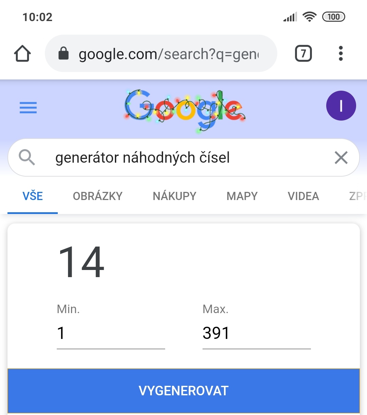Viewport: 367px width, 415px height.
Task: Switch to the NÁKUPY tab
Action: 174,196
